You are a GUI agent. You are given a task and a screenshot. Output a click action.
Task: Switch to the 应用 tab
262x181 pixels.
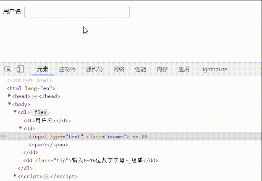tap(184, 69)
